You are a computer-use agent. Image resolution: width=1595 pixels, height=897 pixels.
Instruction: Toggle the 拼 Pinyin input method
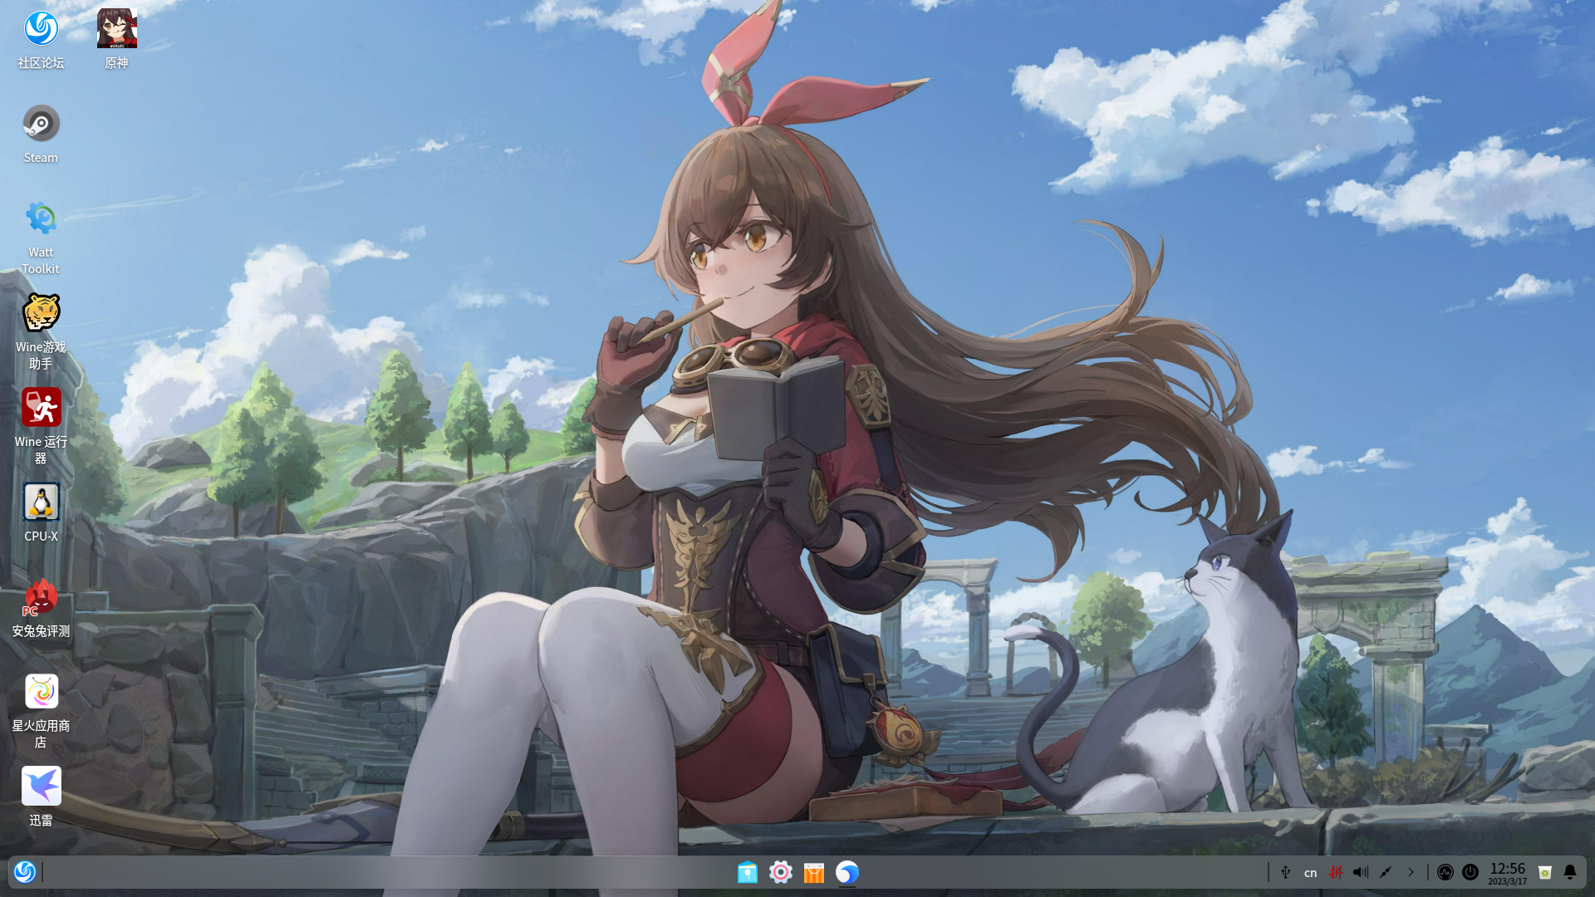1337,872
